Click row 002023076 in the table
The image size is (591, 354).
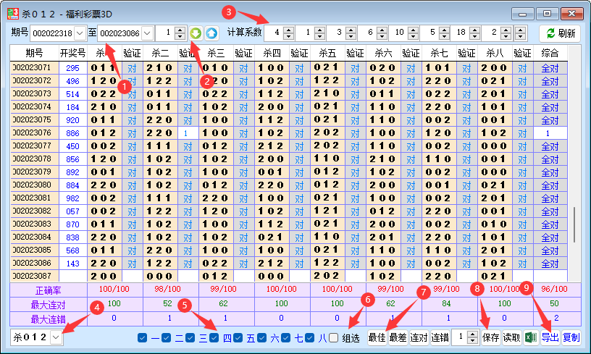pos(32,133)
